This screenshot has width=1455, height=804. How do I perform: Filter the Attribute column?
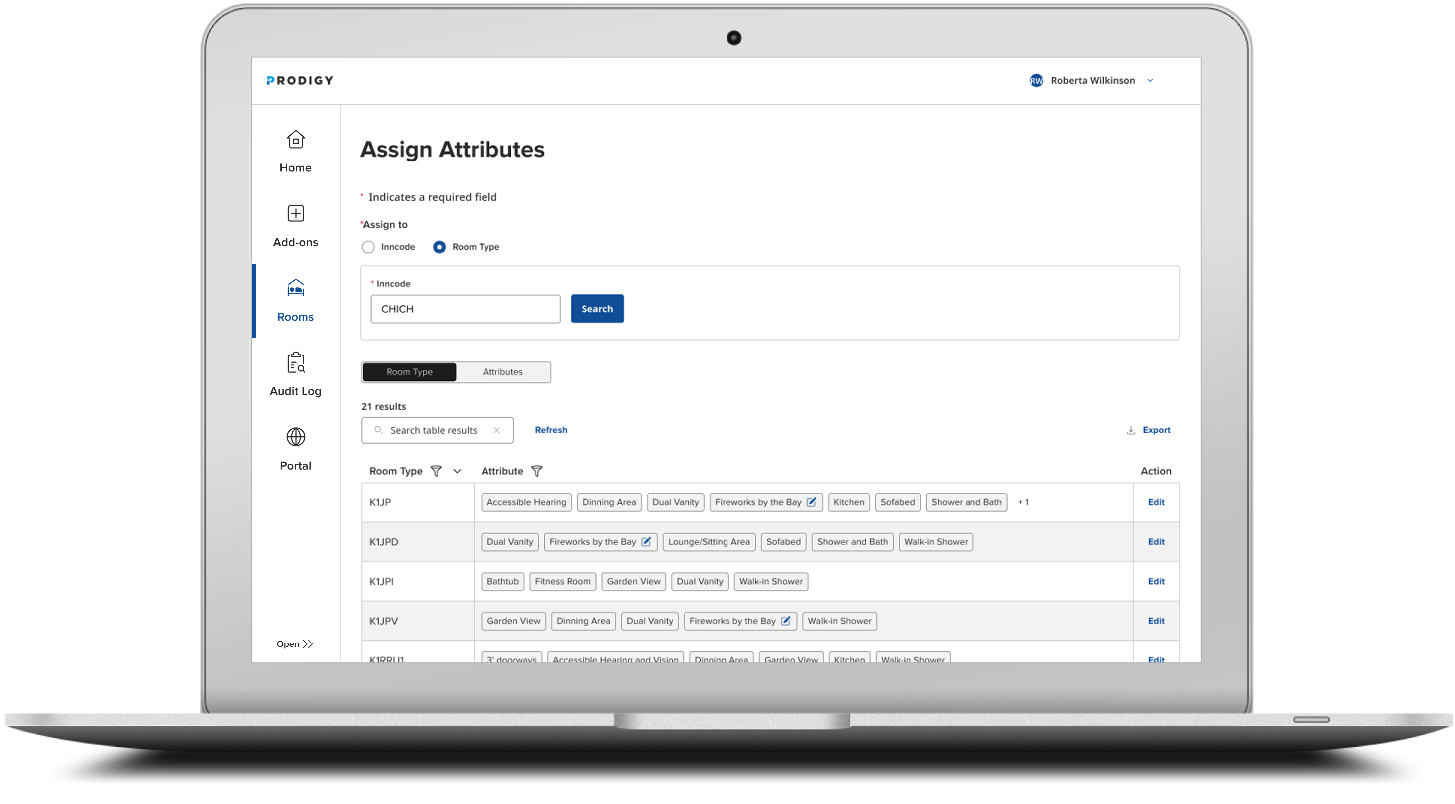(538, 471)
